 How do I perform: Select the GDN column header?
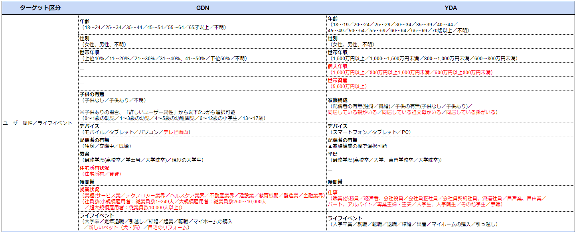(203, 8)
